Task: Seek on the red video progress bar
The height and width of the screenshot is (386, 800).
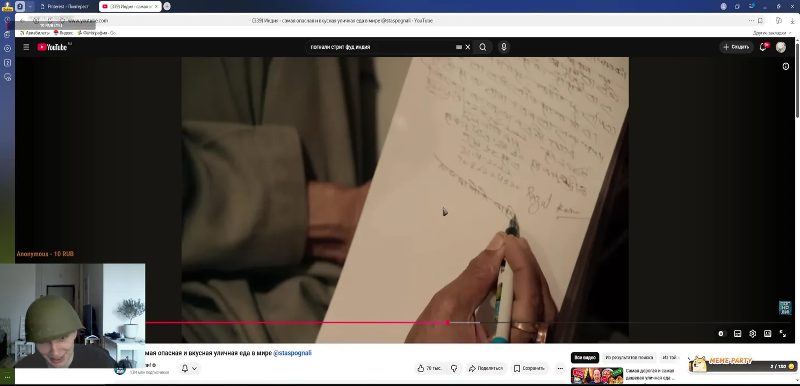Action: (297, 323)
